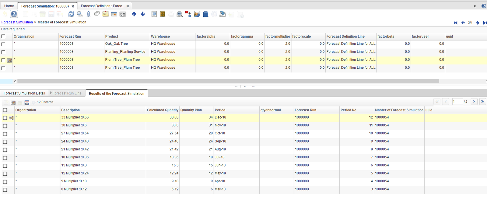Viewport: 487px width, 210px height.
Task: Go to next page of result records
Action: (474, 102)
